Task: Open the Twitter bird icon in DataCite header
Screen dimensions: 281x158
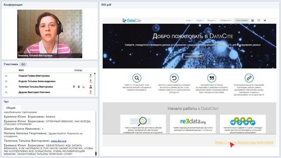Action: [265, 21]
